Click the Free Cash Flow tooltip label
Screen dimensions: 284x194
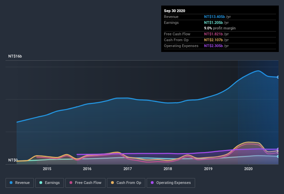pos(177,34)
